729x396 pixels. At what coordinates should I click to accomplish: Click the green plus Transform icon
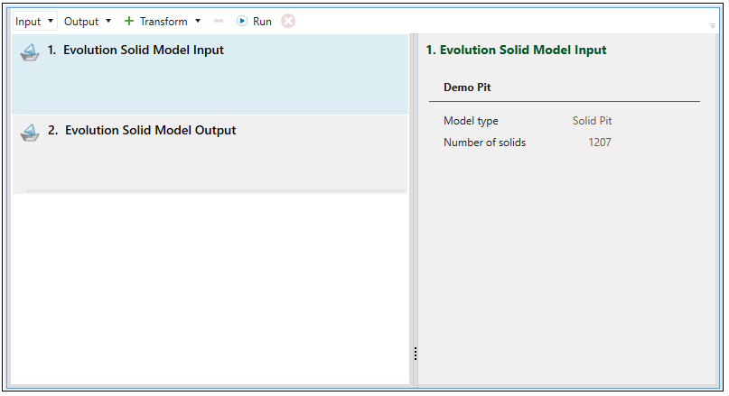[129, 21]
